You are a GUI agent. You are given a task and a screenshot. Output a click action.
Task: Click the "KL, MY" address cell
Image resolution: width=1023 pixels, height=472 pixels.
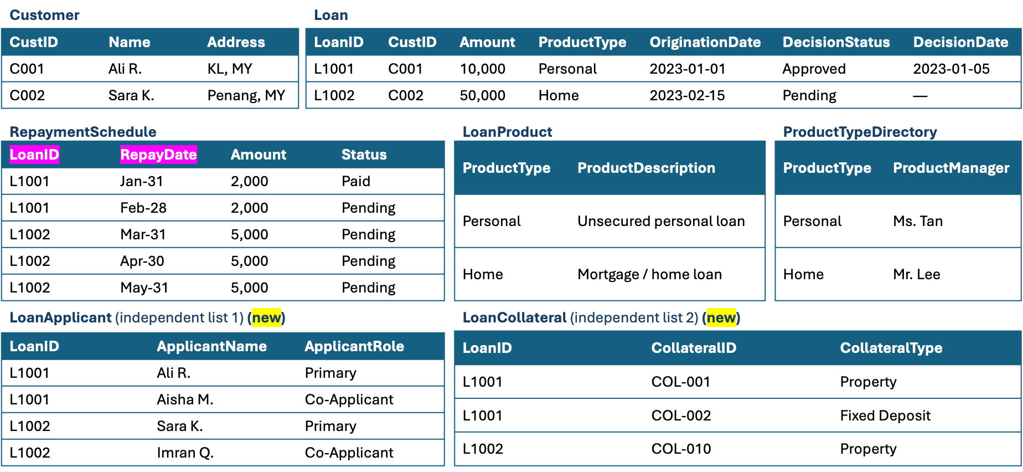point(230,69)
